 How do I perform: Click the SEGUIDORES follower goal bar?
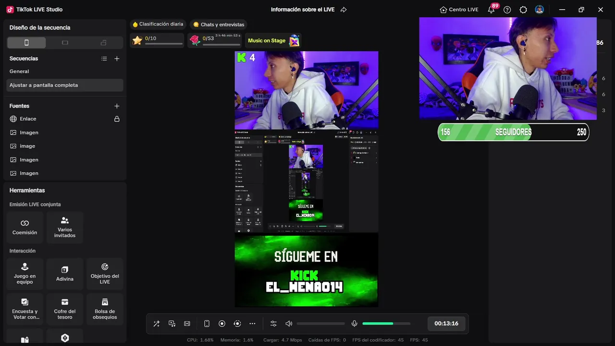513,132
